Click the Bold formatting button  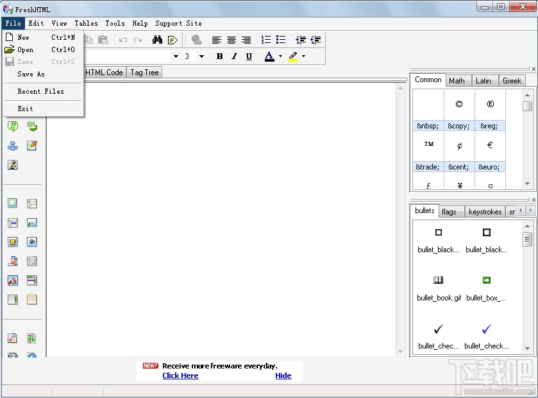click(x=219, y=56)
